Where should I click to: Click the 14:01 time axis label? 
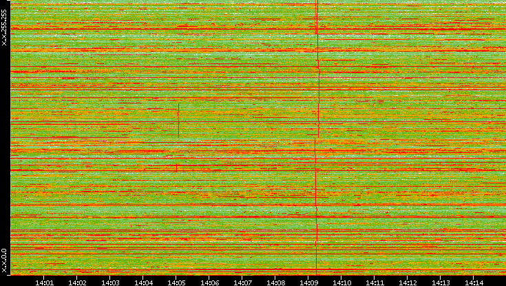tap(44, 283)
